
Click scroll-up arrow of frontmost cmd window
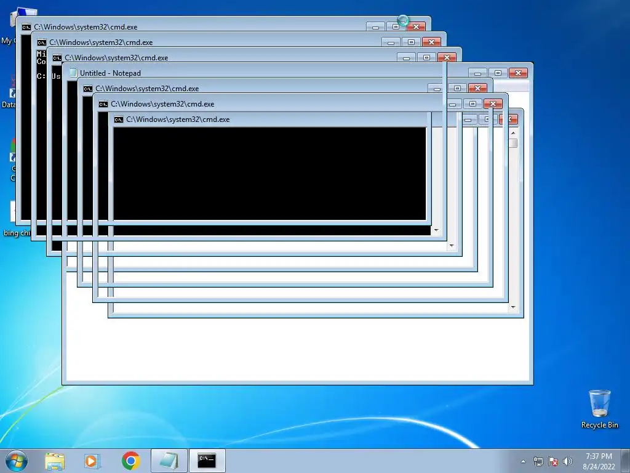coord(513,133)
